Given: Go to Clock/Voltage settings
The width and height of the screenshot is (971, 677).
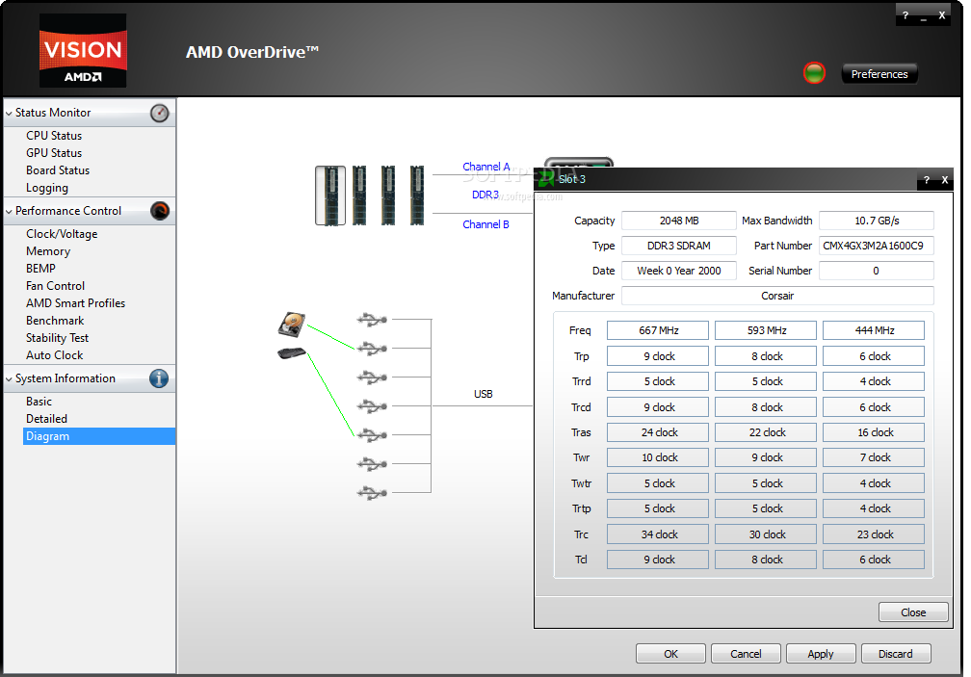Looking at the screenshot, I should tap(62, 234).
